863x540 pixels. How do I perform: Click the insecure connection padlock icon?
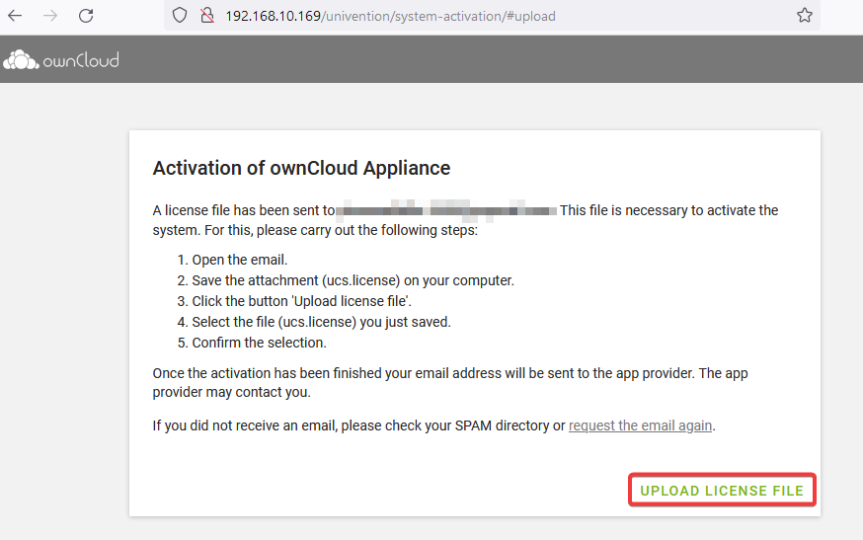tap(206, 16)
